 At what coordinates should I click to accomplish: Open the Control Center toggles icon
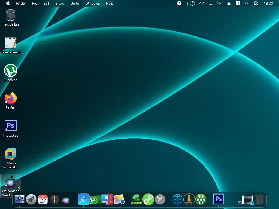(256, 3)
